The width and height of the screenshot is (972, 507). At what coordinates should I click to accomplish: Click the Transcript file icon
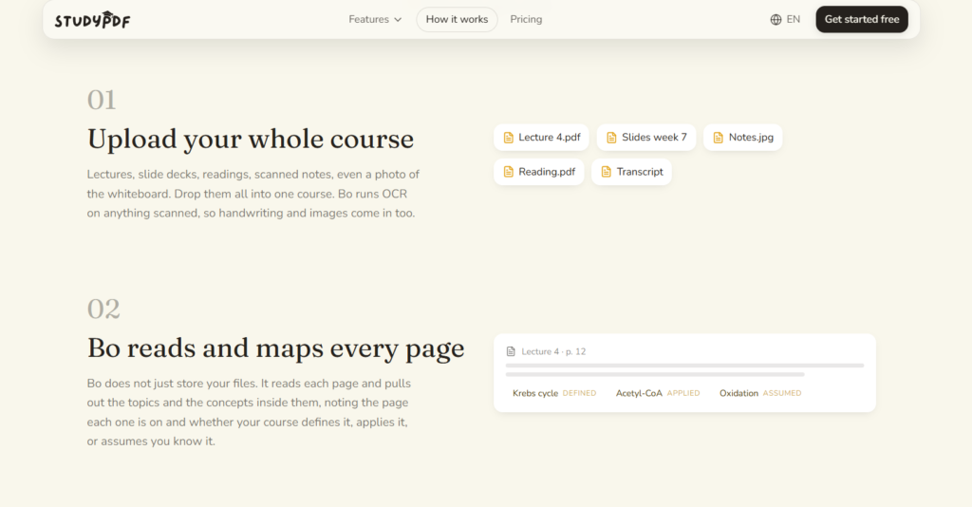click(x=607, y=172)
